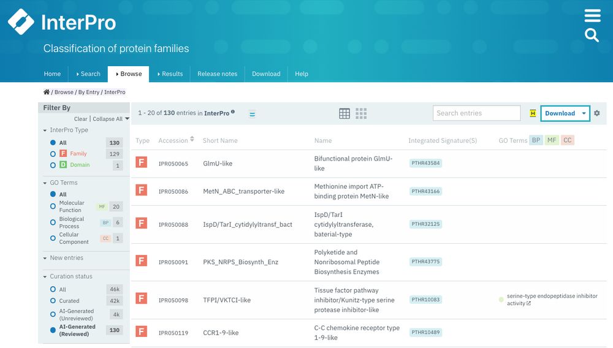Toggle CC GO Terms column badge
Screen dimensions: 613x348
pos(568,140)
